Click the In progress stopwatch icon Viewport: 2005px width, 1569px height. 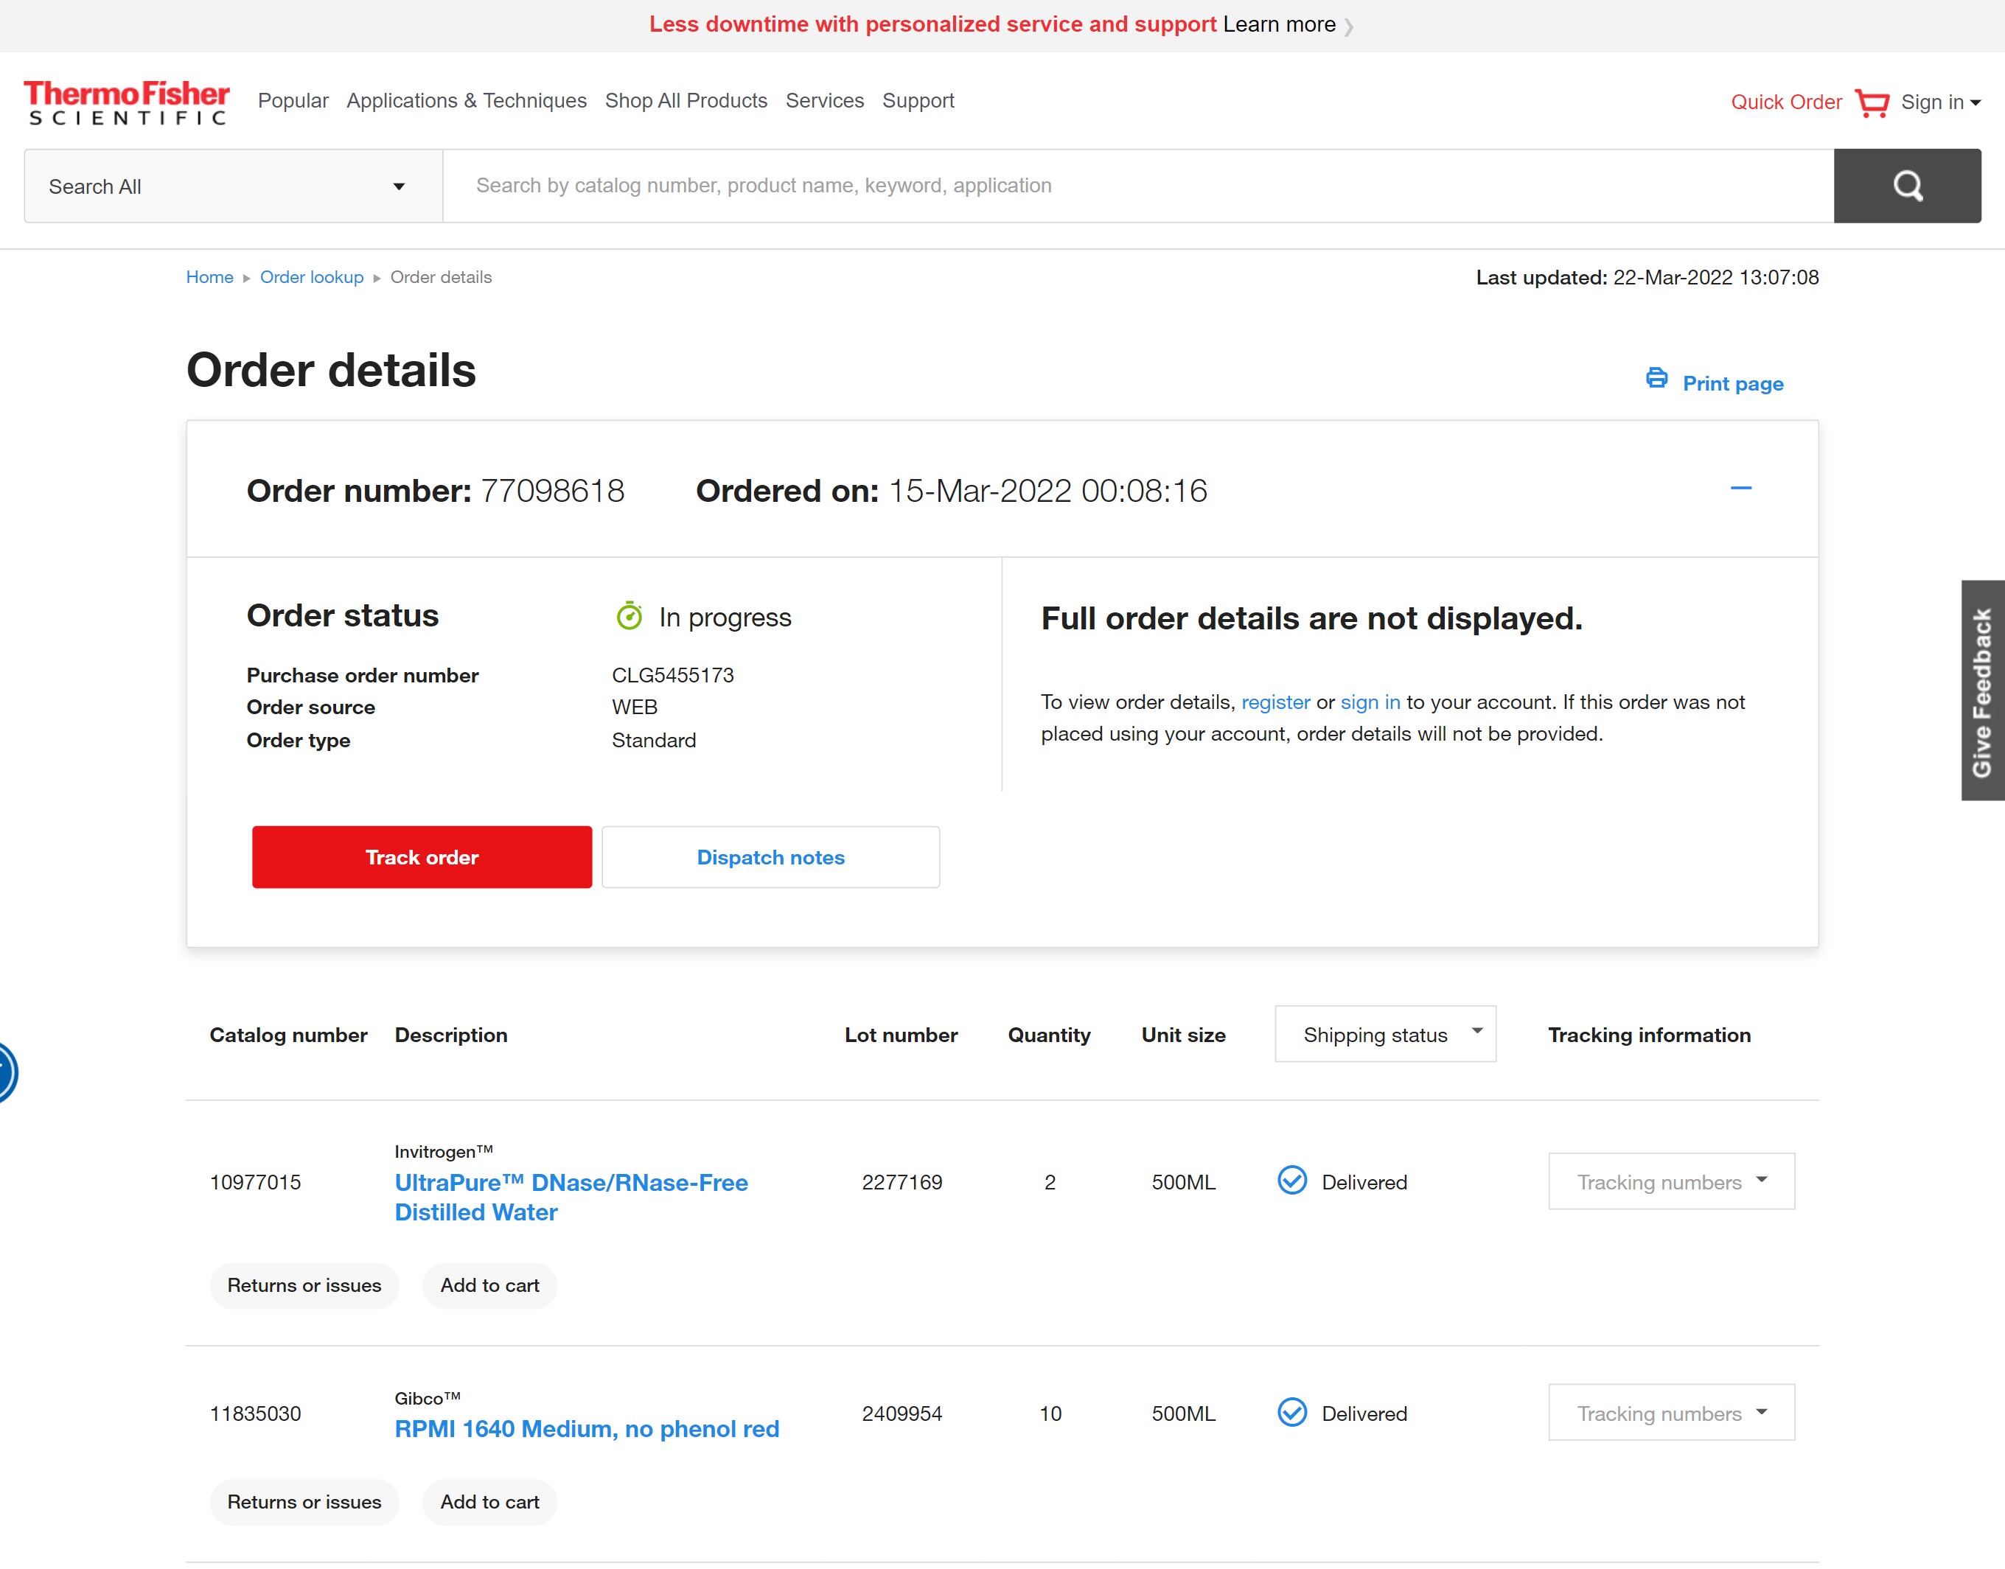[x=630, y=615]
